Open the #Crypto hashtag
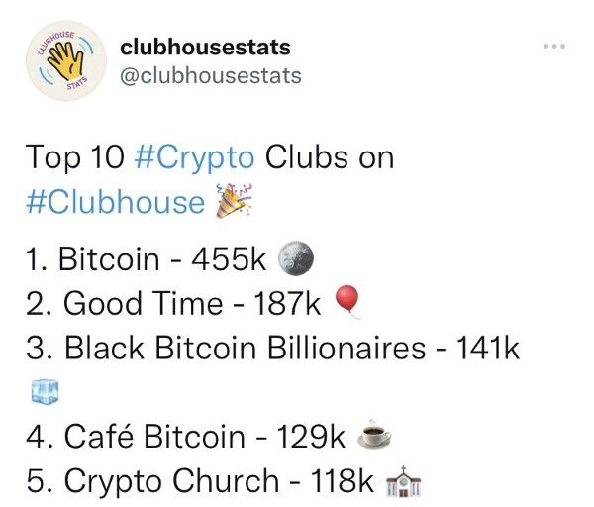 (194, 157)
